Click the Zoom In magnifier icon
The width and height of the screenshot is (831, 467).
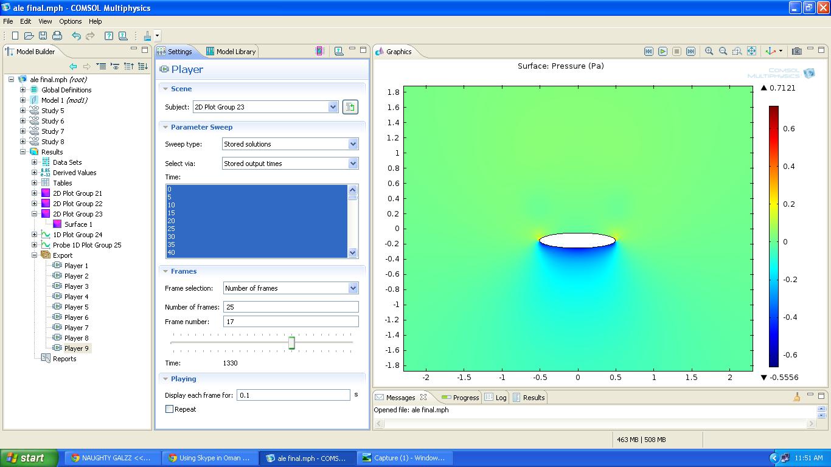point(709,52)
